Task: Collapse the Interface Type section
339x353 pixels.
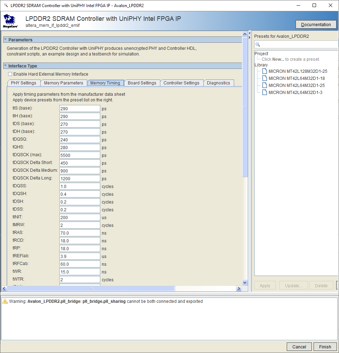Action: point(6,66)
